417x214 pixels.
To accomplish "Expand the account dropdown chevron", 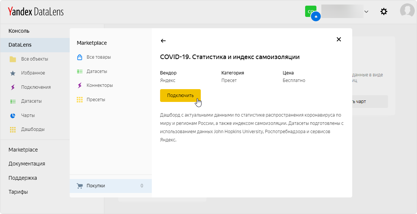I will tap(366, 12).
